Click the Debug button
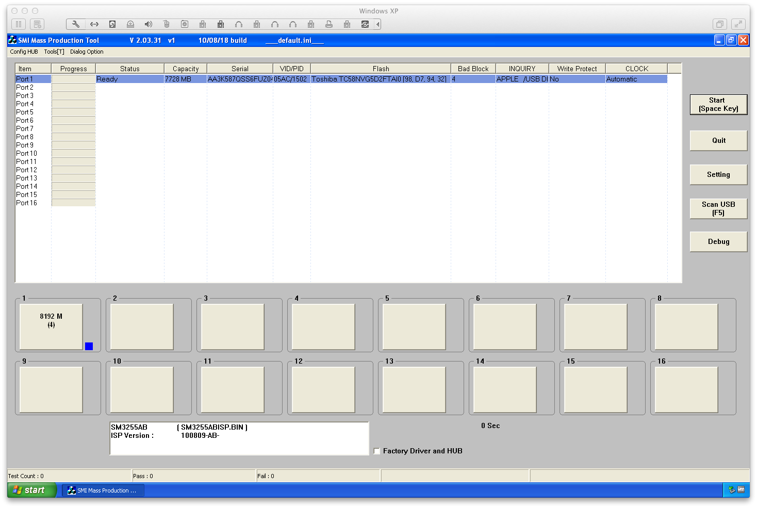 pos(718,241)
